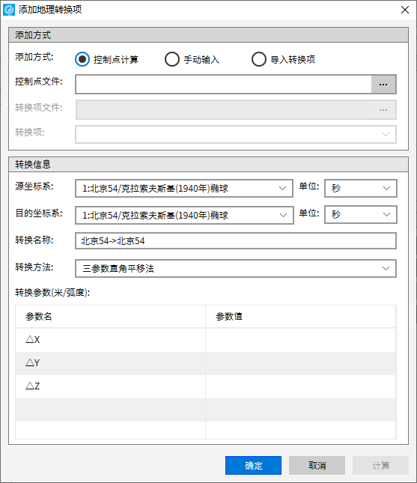Click the app icon in title bar

[9, 10]
